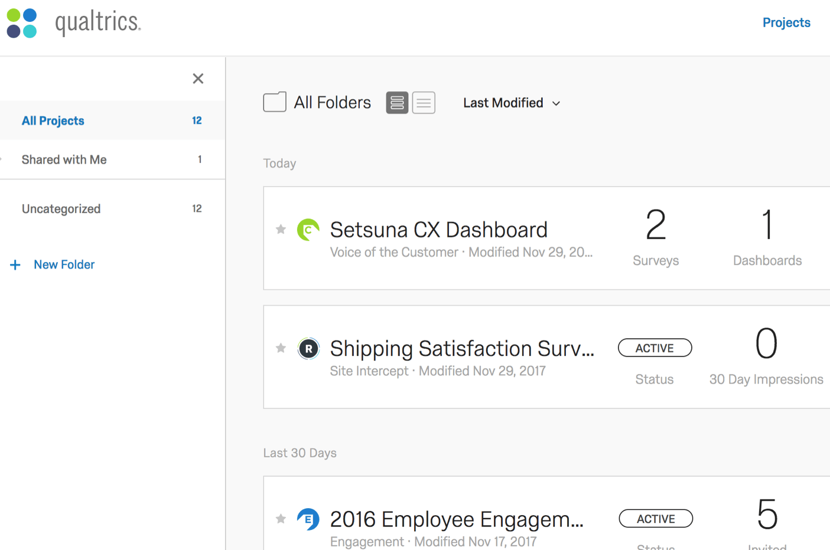Click the Setsuna CX Dashboard project icon
This screenshot has width=830, height=550.
point(308,230)
